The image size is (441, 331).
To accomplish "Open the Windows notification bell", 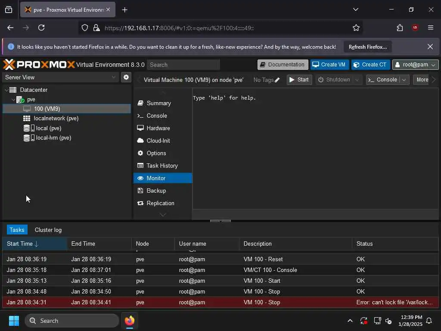I will (429, 321).
